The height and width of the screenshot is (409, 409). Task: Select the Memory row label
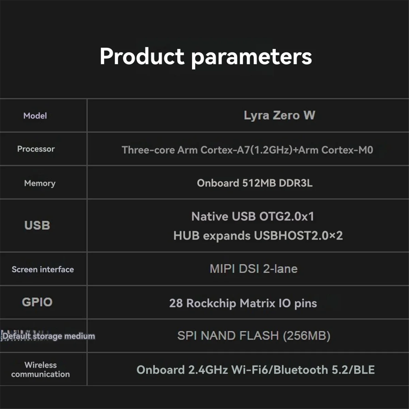point(40,183)
